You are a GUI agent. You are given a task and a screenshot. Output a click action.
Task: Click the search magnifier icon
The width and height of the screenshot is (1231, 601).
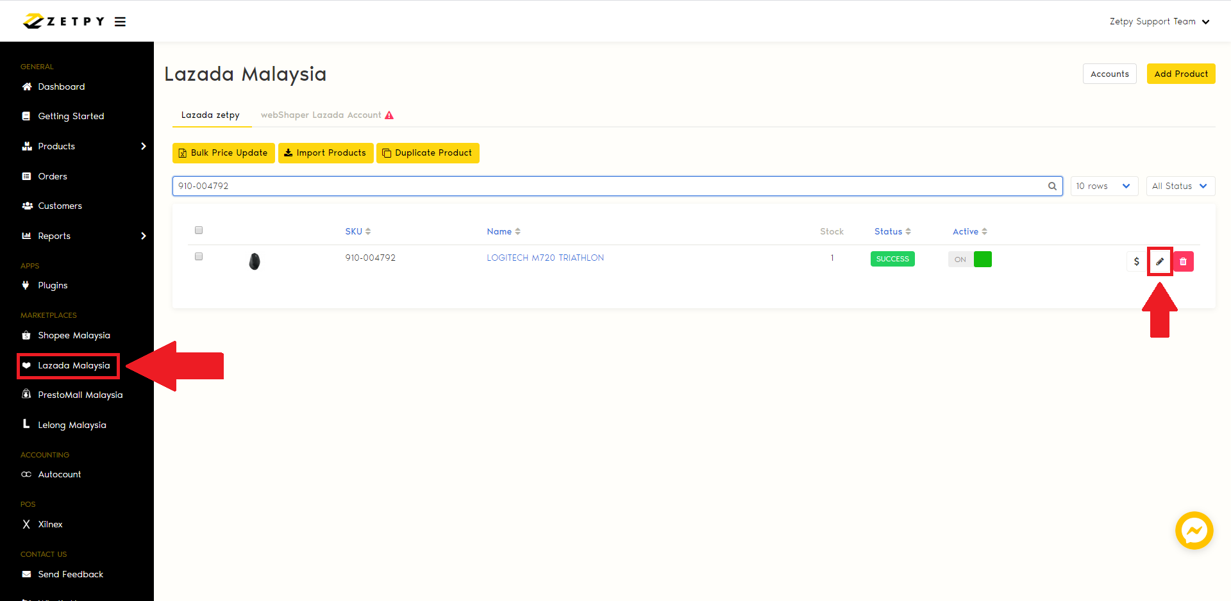tap(1052, 186)
